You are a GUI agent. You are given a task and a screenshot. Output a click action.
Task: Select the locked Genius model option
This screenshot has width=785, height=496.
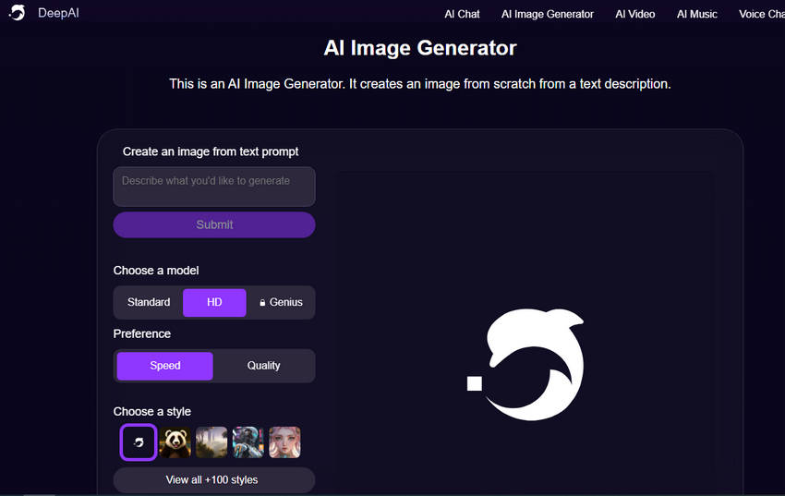point(281,302)
